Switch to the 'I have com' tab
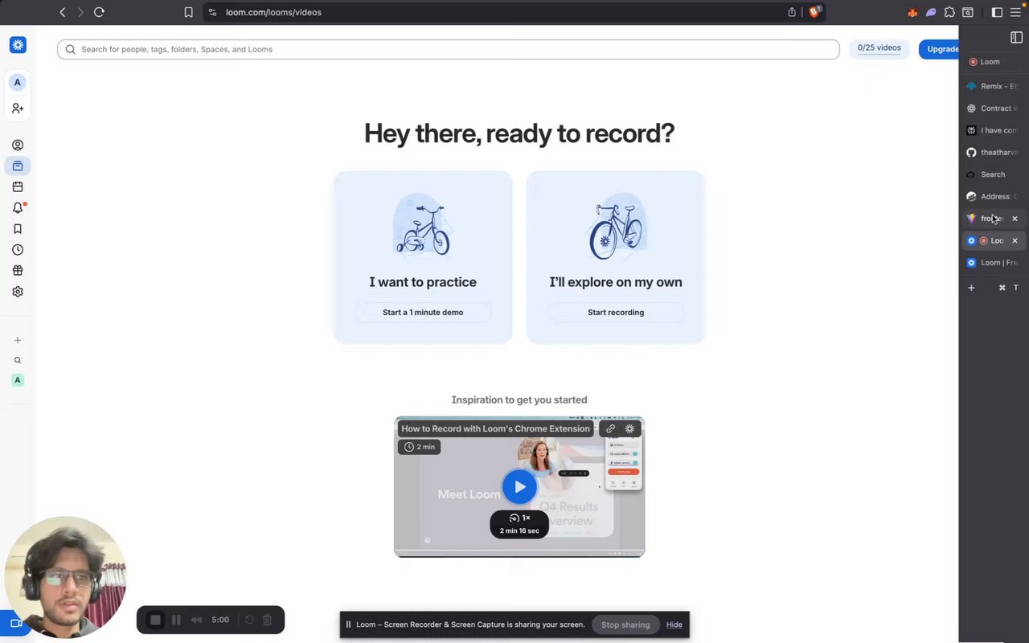The width and height of the screenshot is (1029, 643). [x=993, y=130]
